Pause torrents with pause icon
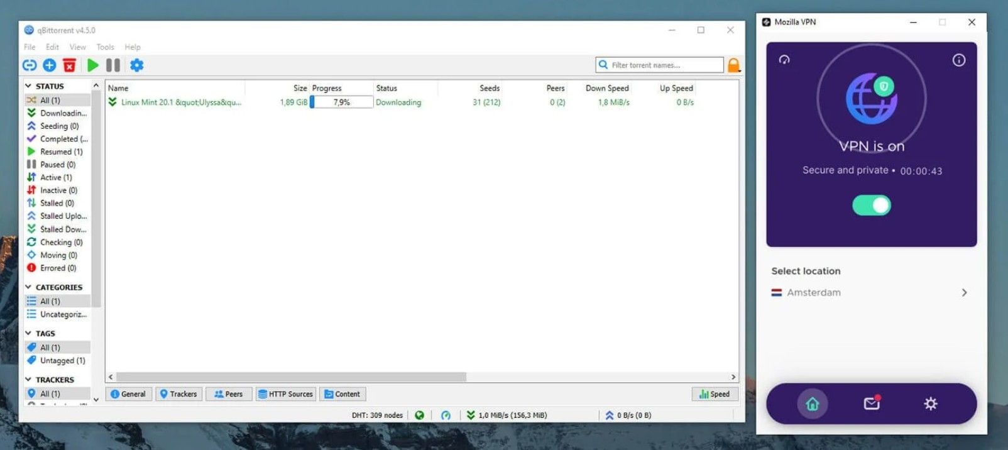1008x450 pixels. point(113,65)
